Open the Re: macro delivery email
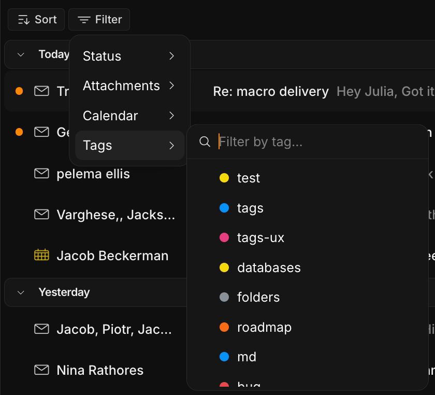 (x=271, y=91)
